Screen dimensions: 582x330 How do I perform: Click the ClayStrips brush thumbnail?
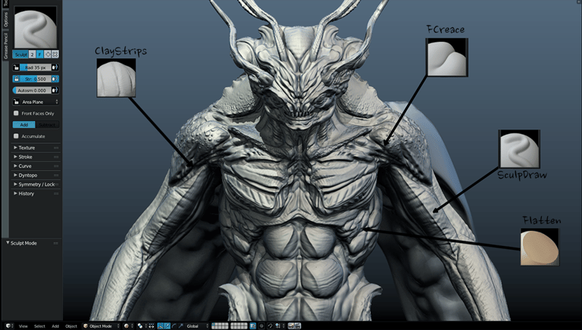[x=116, y=78]
